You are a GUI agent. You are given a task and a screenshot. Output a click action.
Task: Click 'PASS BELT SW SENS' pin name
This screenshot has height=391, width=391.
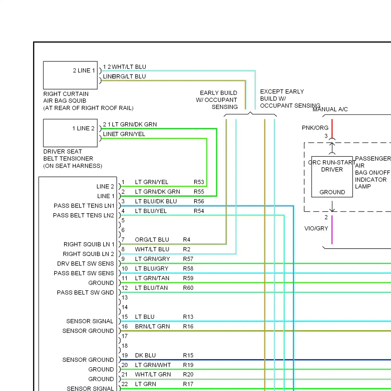pyautogui.click(x=84, y=273)
